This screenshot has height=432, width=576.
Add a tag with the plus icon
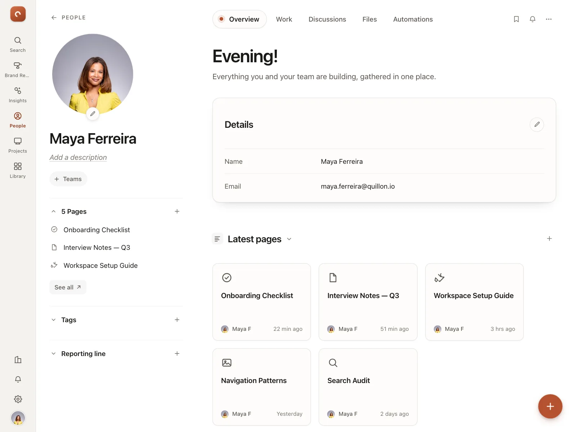click(177, 320)
